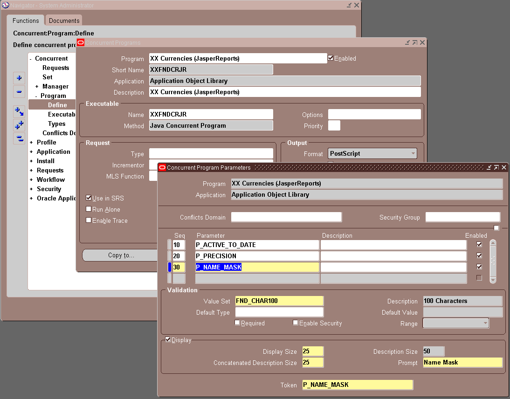Select Define under Program in Navigator
Viewport: 510px width, 399px height.
pyautogui.click(x=57, y=105)
